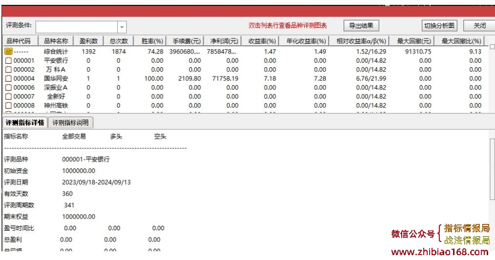Select the 平安银行 stock name cell
The image size is (495, 260).
point(56,60)
